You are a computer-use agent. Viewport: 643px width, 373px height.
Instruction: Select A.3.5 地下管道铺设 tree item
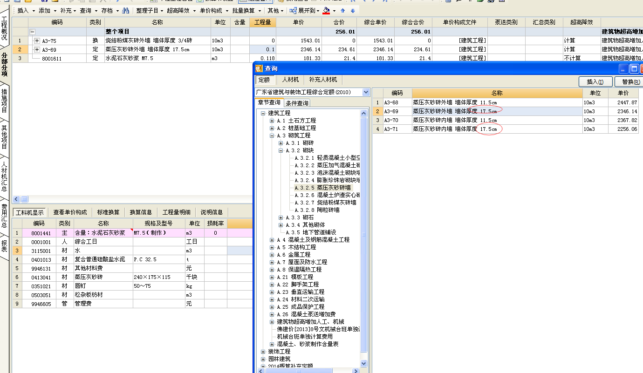coord(311,232)
